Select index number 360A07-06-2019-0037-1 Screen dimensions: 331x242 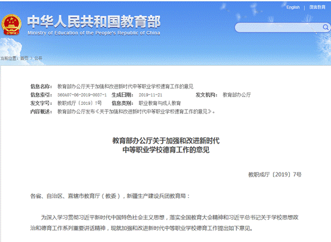pos(82,95)
